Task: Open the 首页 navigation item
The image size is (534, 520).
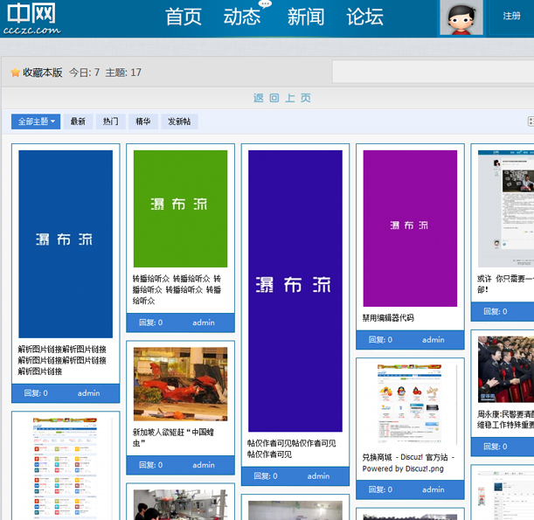Action: click(184, 17)
